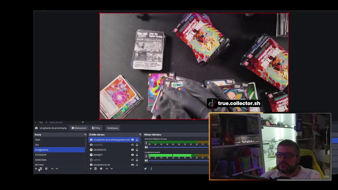Click the 'Urządzenie audio' channel label
The height and width of the screenshot is (190, 338).
(152, 152)
